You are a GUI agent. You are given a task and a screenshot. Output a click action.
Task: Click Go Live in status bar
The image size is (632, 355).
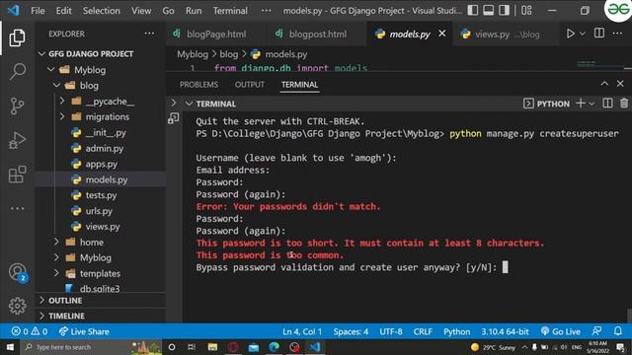pos(561,331)
